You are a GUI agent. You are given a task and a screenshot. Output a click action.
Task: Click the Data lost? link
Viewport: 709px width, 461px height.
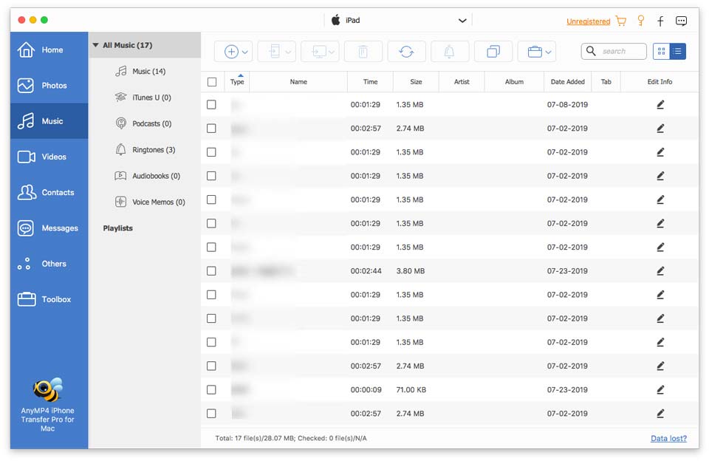pyautogui.click(x=669, y=438)
